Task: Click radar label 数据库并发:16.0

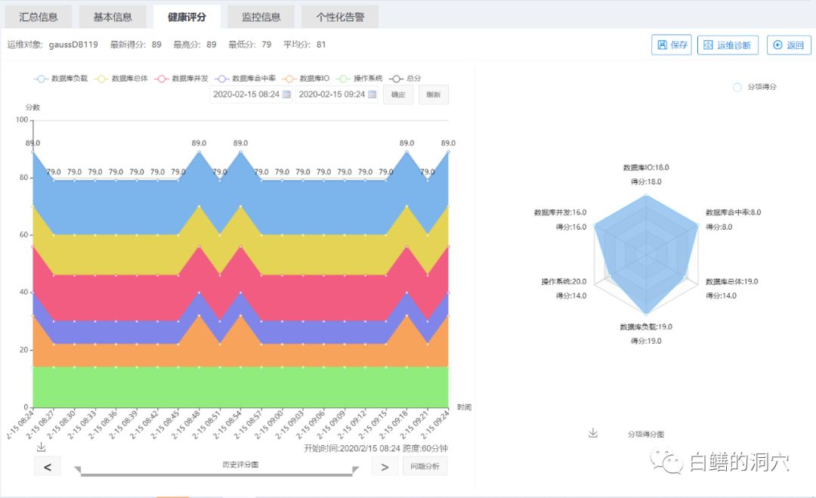Action: pos(560,212)
